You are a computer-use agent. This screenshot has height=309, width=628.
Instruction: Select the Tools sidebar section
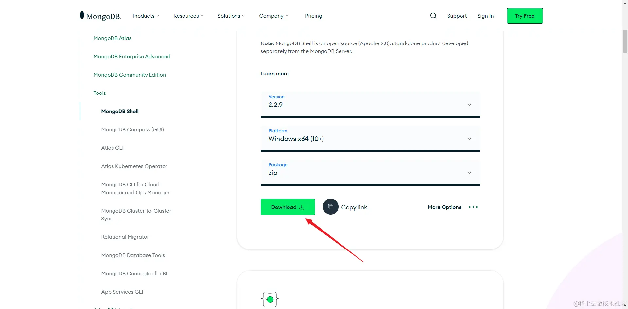(x=100, y=93)
